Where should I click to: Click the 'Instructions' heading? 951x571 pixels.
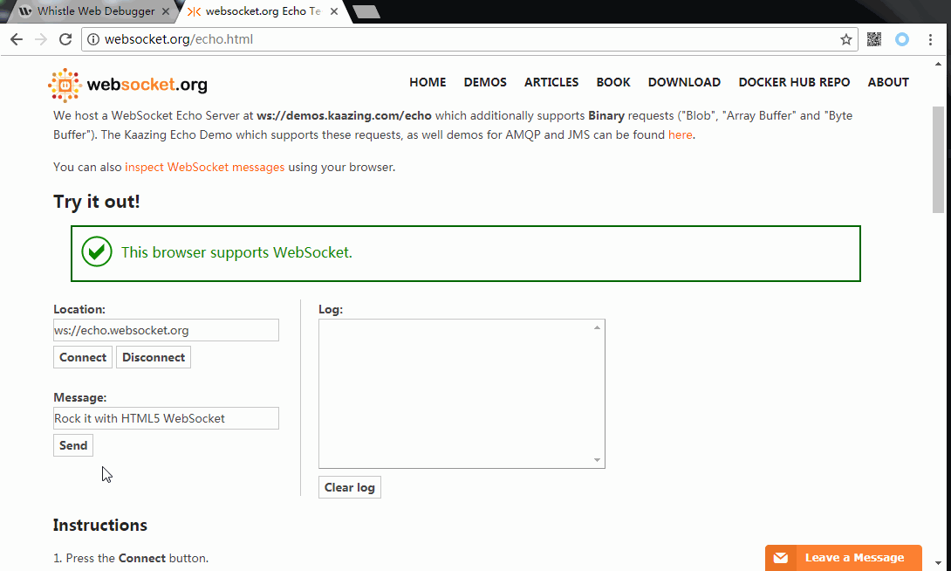click(100, 525)
